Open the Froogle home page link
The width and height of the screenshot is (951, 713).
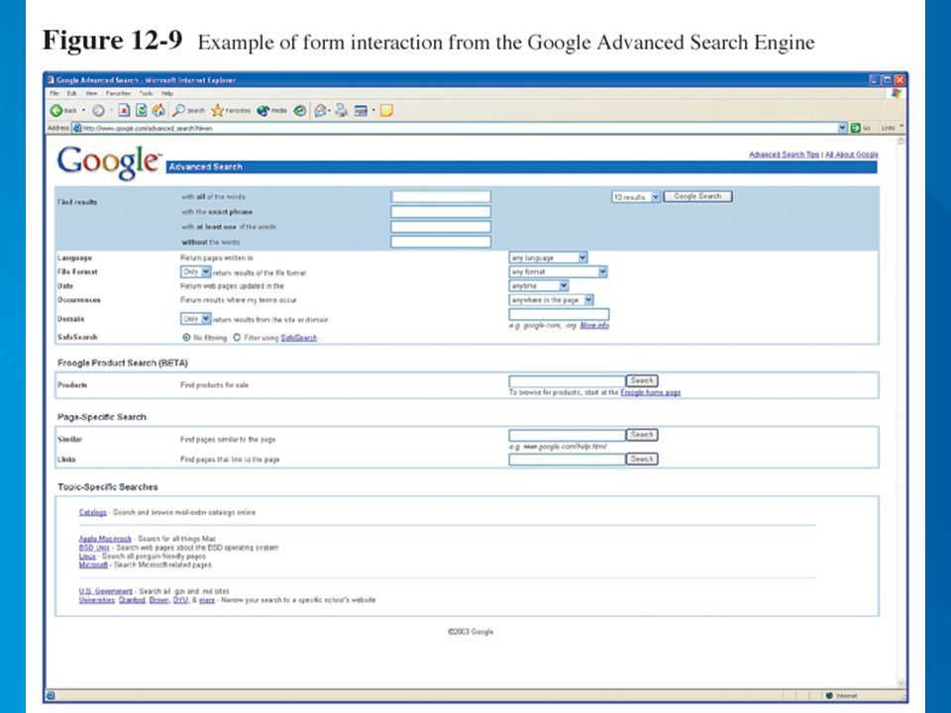(651, 393)
